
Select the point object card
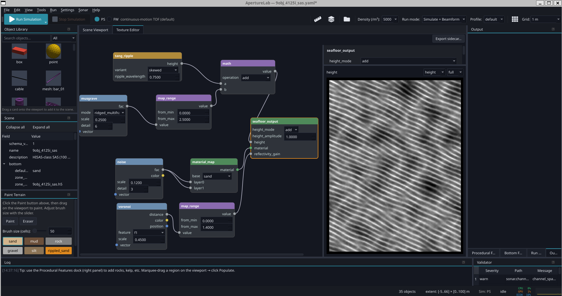pyautogui.click(x=53, y=54)
